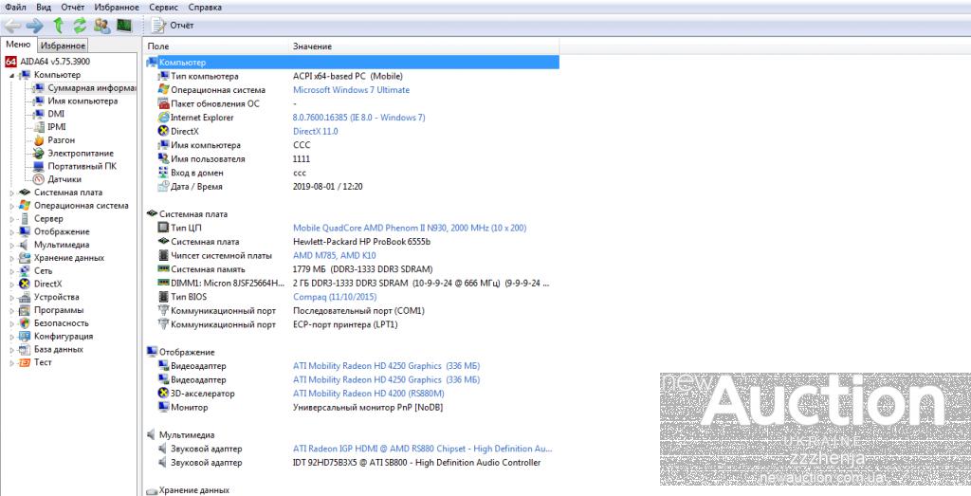
Task: Click the Forward navigation arrow
Action: [x=35, y=26]
